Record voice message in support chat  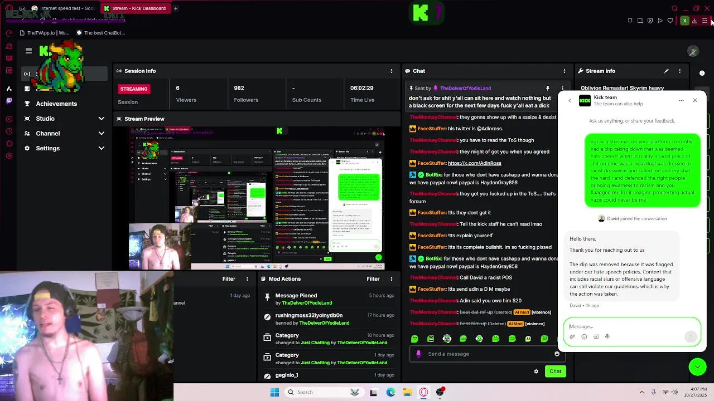click(607, 336)
